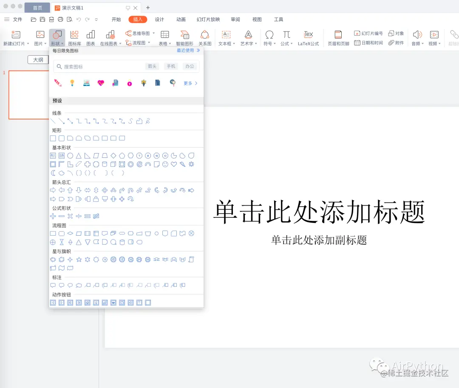Click the 最近使用 recently used link
The width and height of the screenshot is (459, 388).
click(188, 50)
